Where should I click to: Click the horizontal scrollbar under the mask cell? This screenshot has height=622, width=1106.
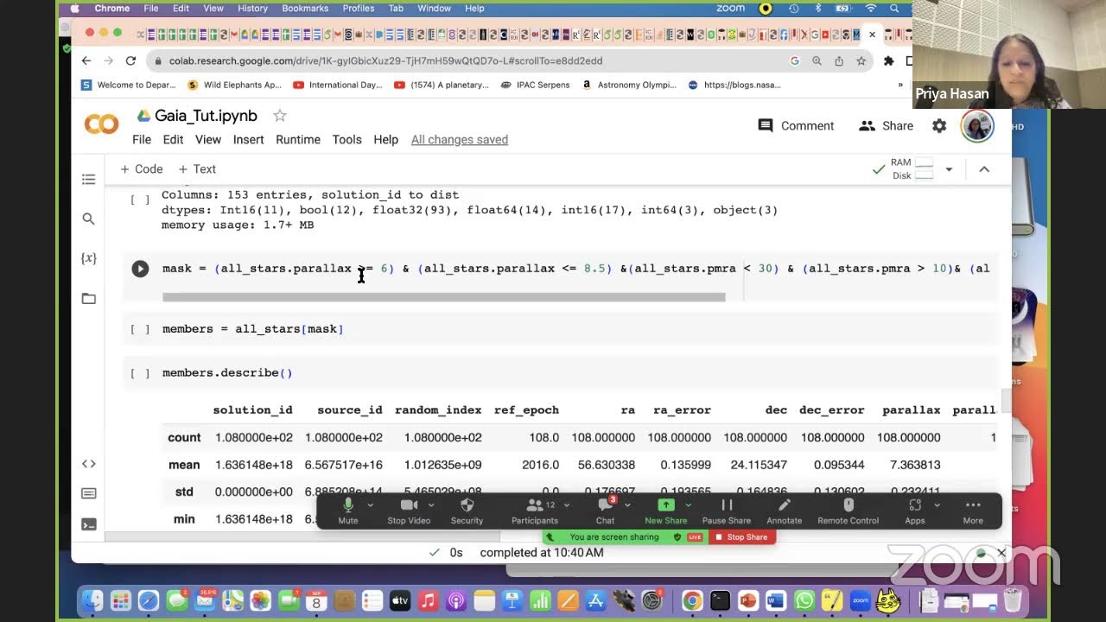tap(443, 297)
